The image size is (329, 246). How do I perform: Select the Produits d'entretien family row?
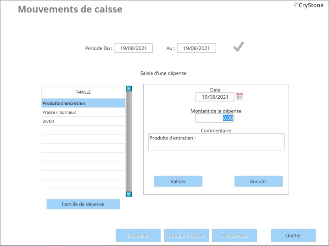coord(83,103)
